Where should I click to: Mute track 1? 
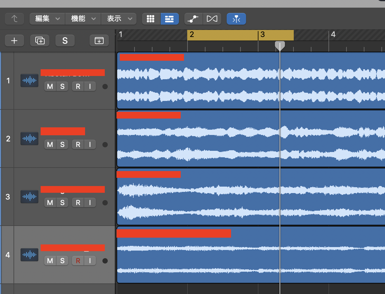[x=50, y=87]
